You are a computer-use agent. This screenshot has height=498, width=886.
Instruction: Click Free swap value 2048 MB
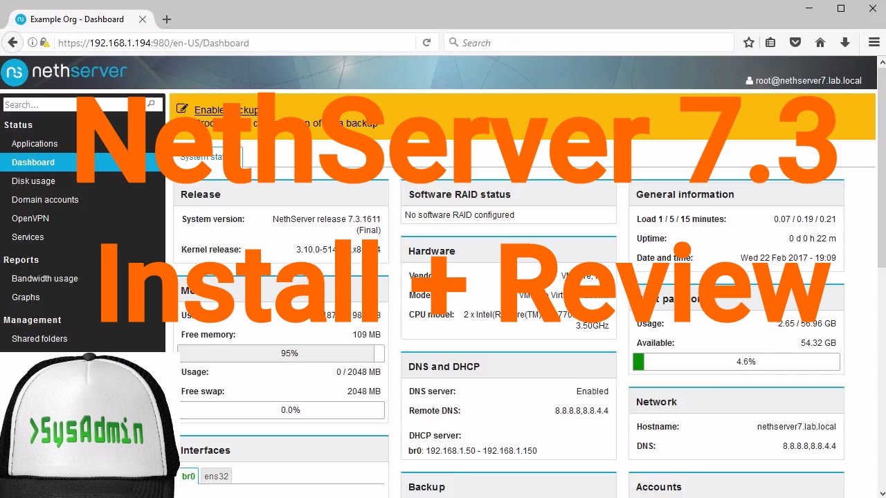coord(364,391)
